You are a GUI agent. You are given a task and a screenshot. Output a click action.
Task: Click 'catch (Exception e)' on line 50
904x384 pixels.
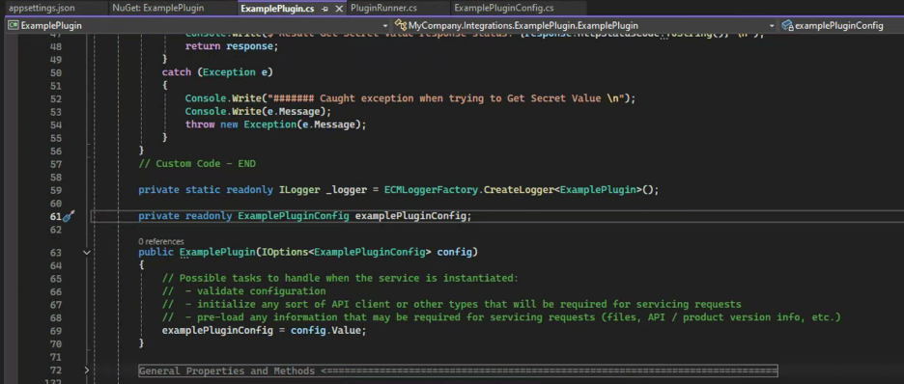click(216, 72)
